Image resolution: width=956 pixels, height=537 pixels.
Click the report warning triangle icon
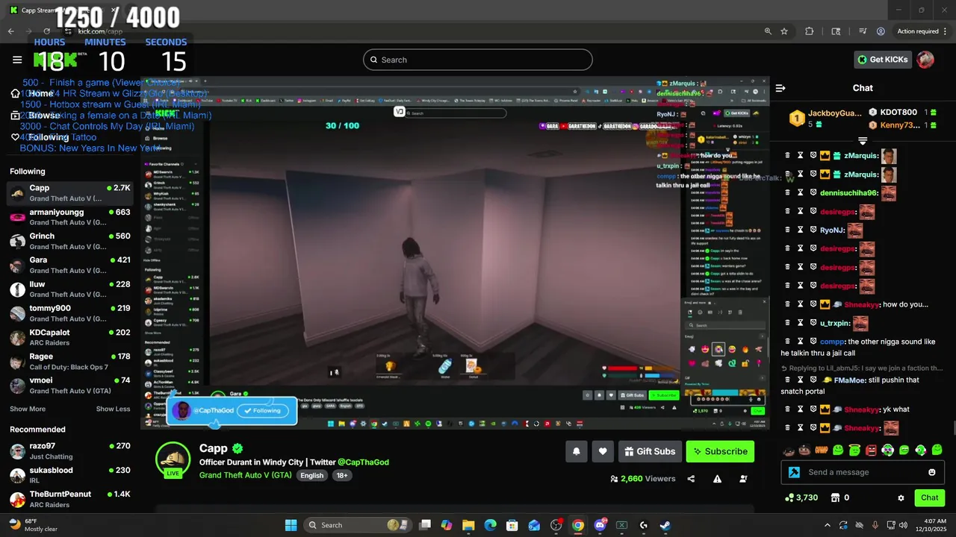point(717,479)
